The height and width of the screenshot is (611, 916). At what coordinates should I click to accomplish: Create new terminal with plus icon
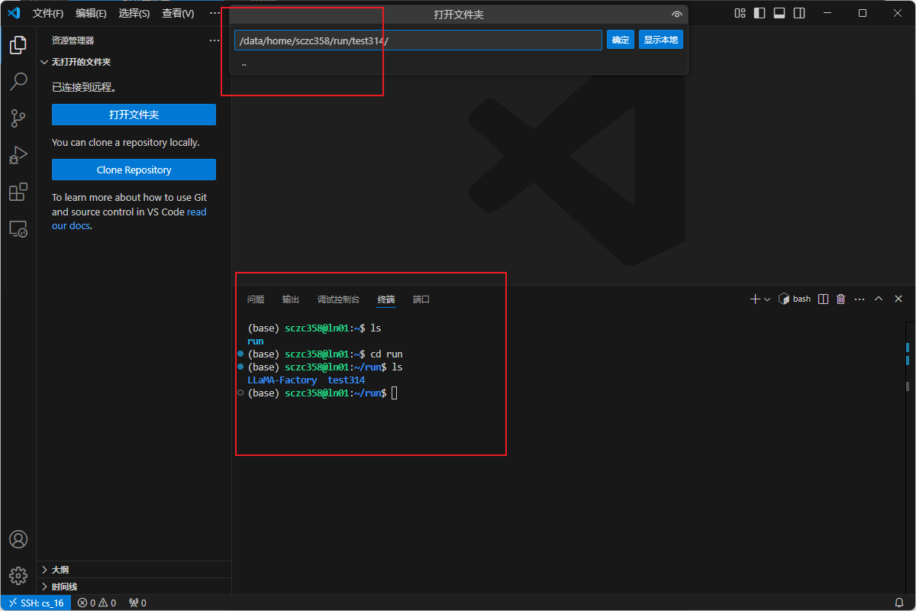click(755, 299)
